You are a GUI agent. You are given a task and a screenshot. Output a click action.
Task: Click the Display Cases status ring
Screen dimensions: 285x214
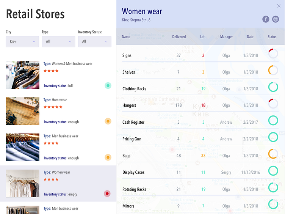[273, 171]
